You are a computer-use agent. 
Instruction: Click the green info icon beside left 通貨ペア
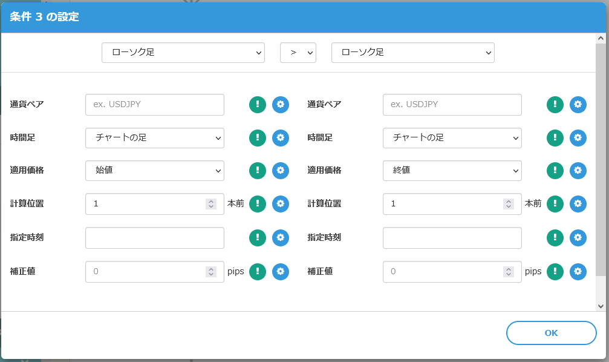pos(258,104)
